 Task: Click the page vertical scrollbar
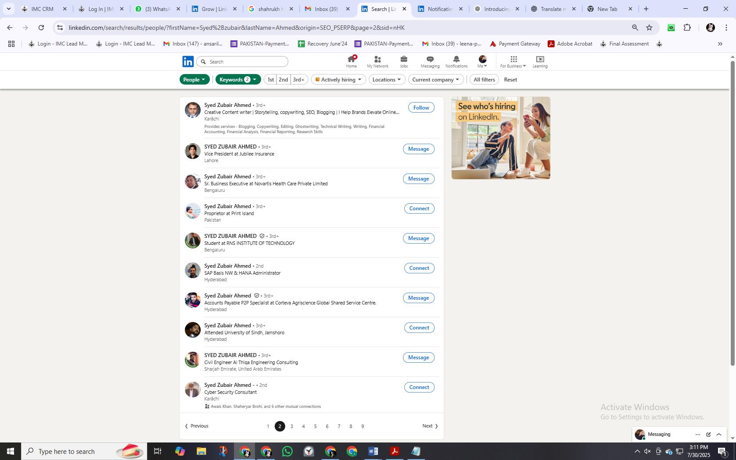(732, 213)
